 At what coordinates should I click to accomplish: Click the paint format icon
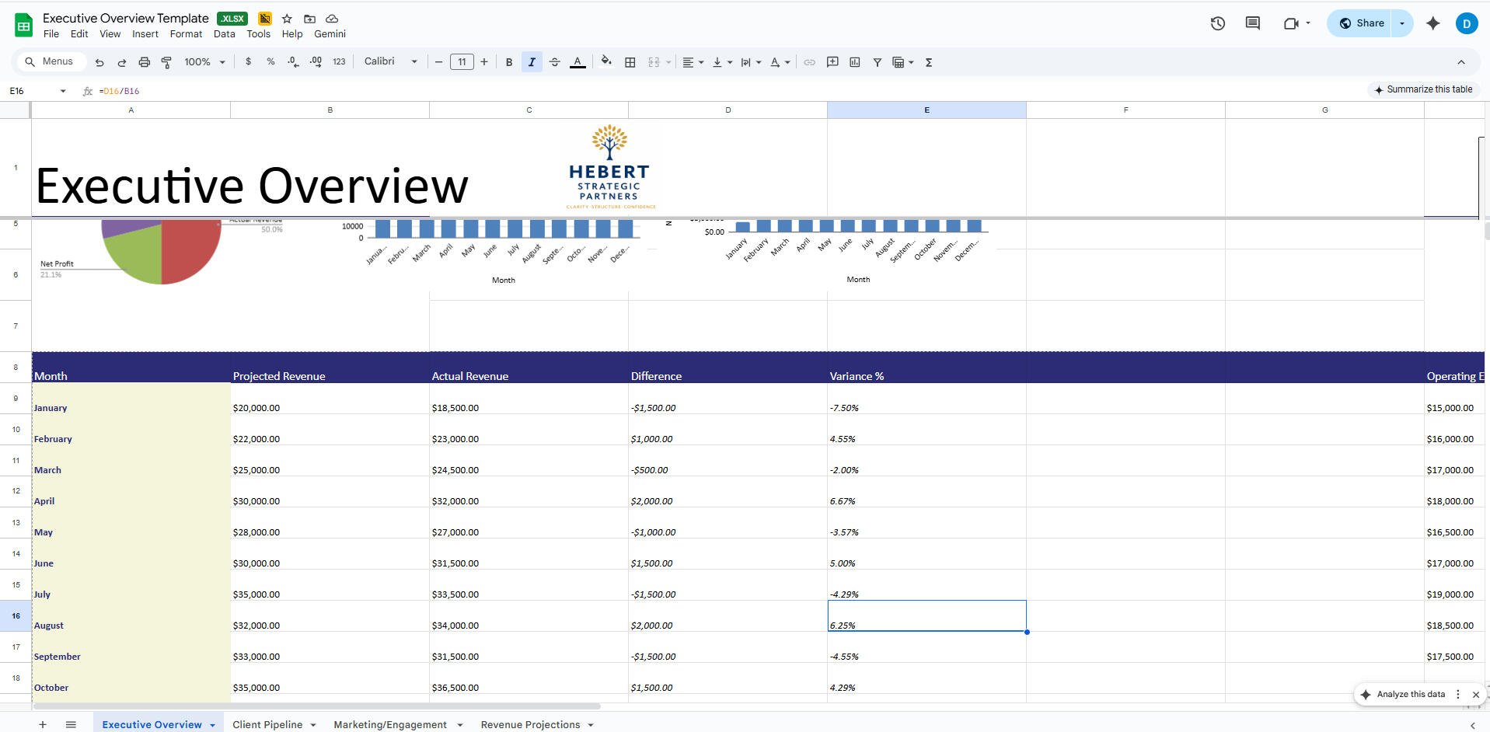coord(166,62)
